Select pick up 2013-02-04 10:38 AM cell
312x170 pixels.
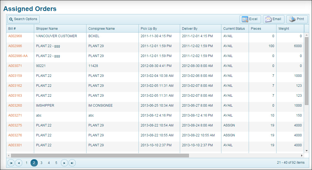tap(159, 77)
